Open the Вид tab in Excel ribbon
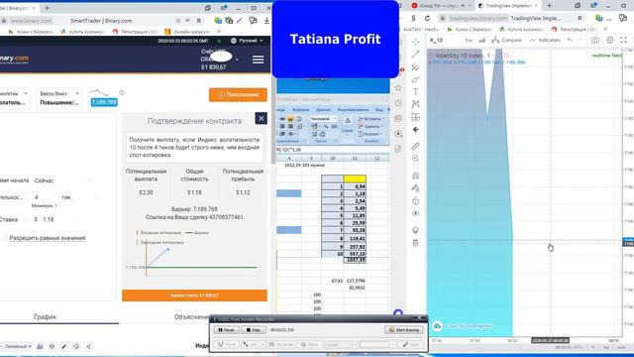Viewport: 634px width, 357px height. click(x=378, y=110)
